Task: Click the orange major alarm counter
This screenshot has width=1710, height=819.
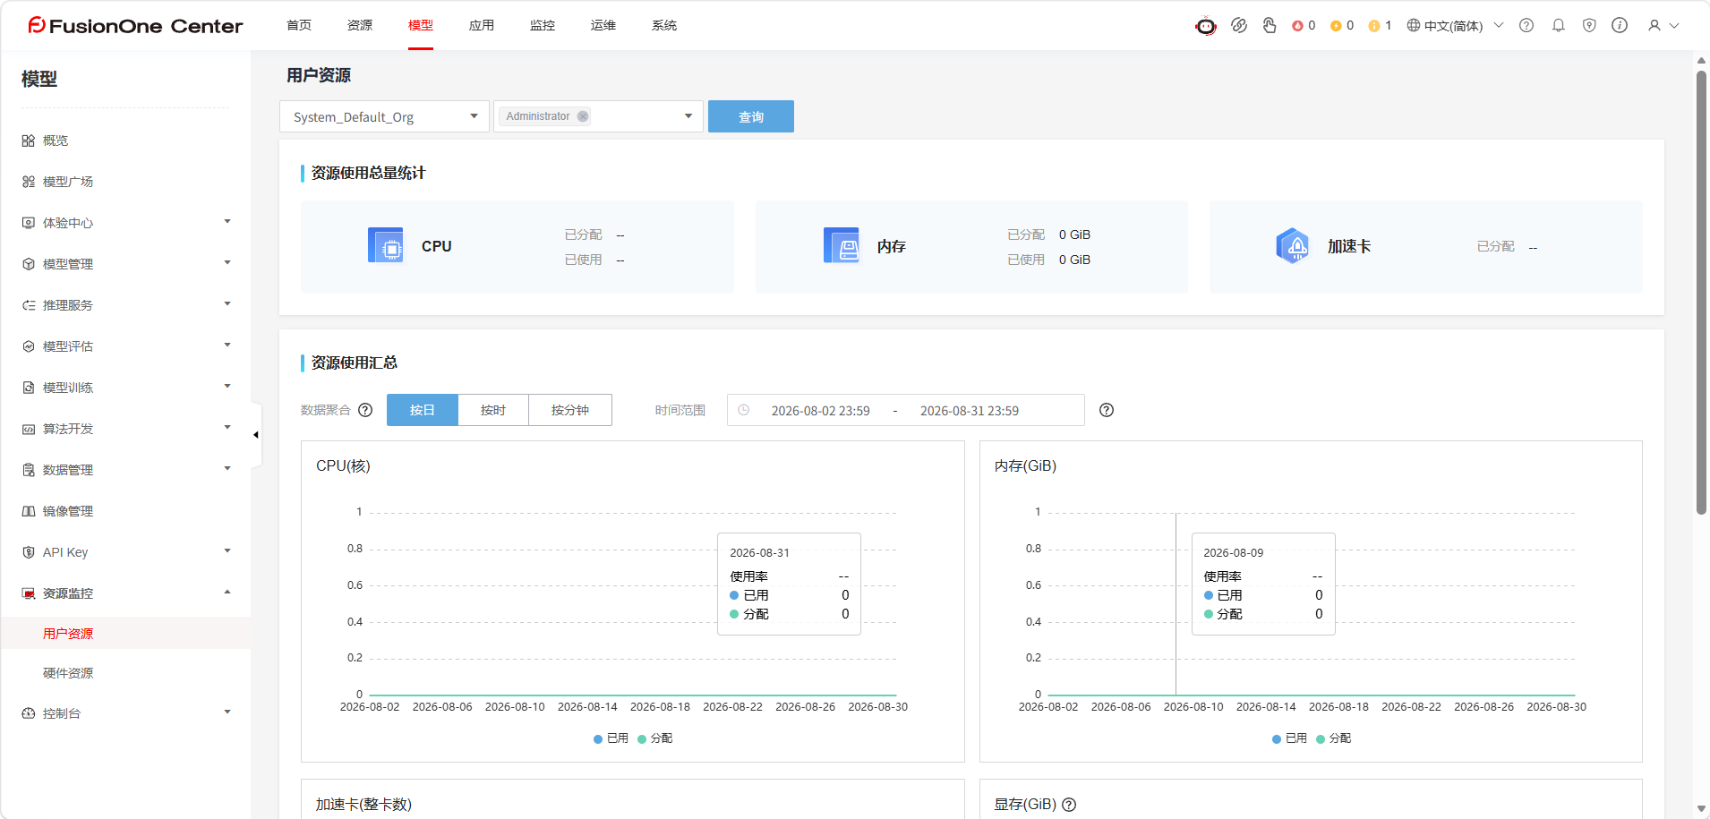Action: (x=1342, y=25)
